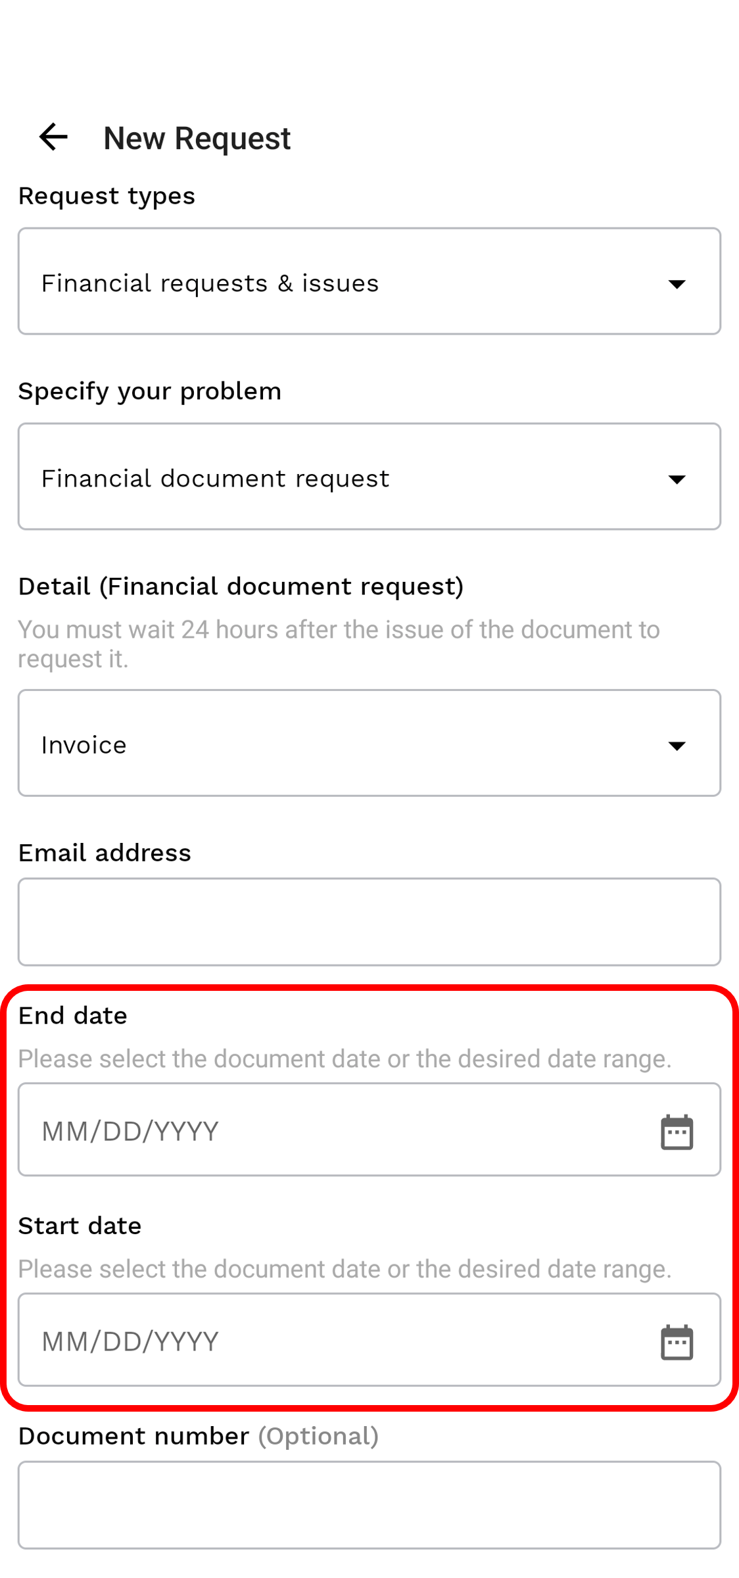Click the Email address label
The image size is (739, 1578).
tap(105, 853)
